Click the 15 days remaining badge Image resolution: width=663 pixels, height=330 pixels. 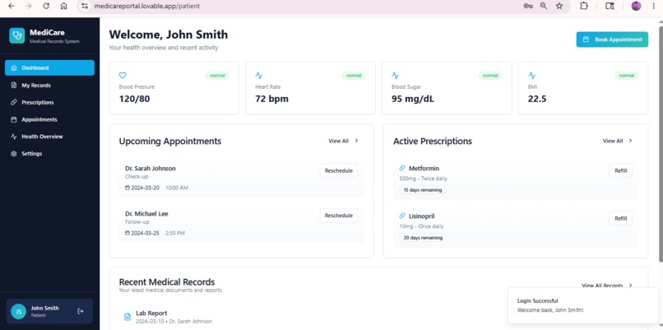coord(423,190)
